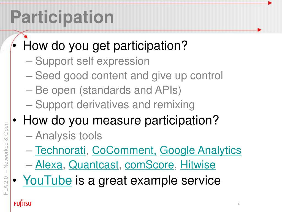Open the CoComment link

click(124, 150)
